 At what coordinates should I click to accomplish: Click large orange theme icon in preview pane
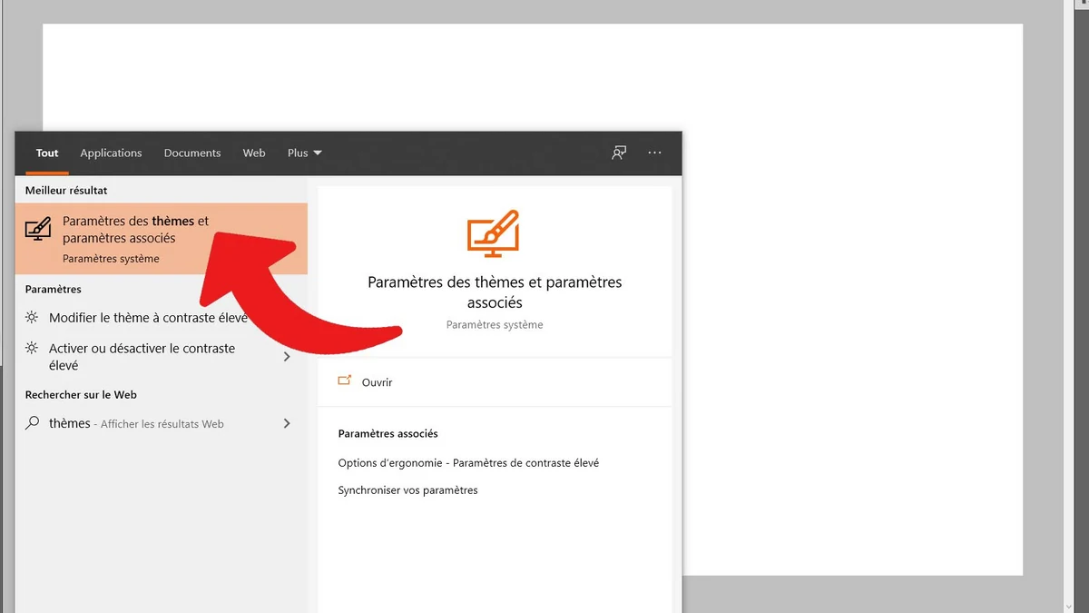click(x=494, y=232)
